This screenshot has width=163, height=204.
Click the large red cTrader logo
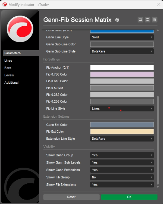pyautogui.click(x=20, y=29)
